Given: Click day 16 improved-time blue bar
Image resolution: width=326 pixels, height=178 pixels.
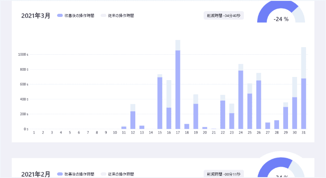Looking at the screenshot, I should click(x=169, y=118).
